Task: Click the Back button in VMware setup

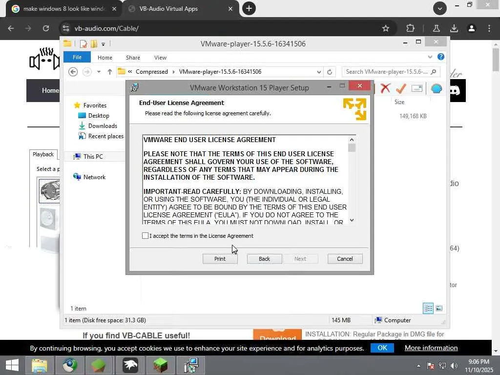Action: tap(264, 259)
